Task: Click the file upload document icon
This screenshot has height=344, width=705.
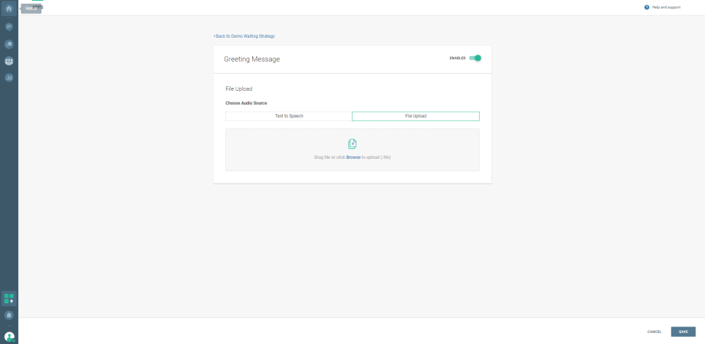Action: coord(352,144)
